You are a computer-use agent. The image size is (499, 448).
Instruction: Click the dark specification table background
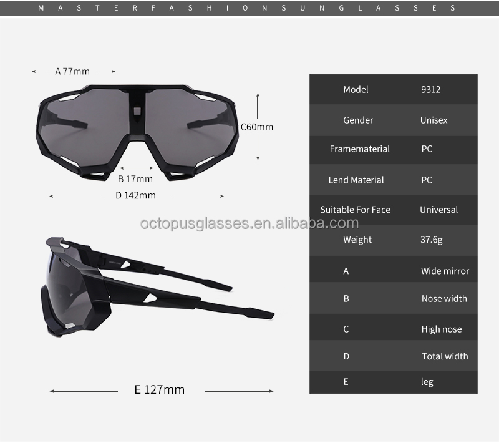394,256
